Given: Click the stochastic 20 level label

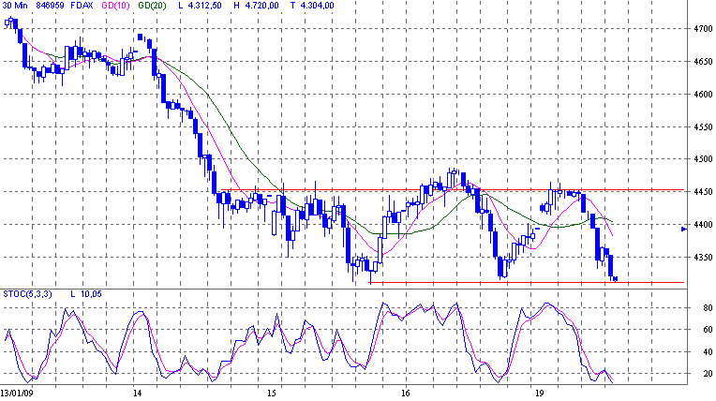Looking at the screenshot, I should click(708, 374).
